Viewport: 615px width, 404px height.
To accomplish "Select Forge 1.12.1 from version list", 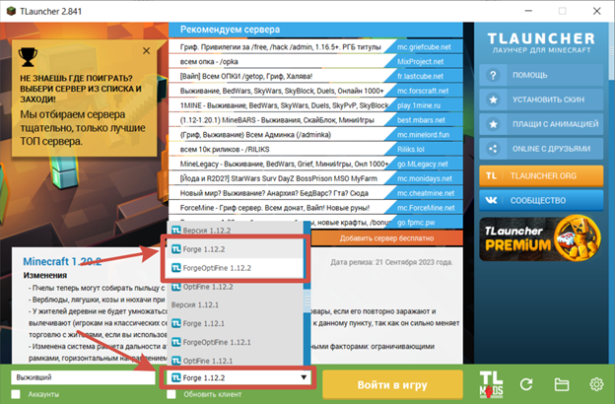I will (235, 323).
